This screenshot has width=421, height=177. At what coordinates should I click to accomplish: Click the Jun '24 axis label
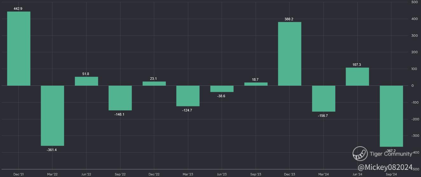[357, 174]
